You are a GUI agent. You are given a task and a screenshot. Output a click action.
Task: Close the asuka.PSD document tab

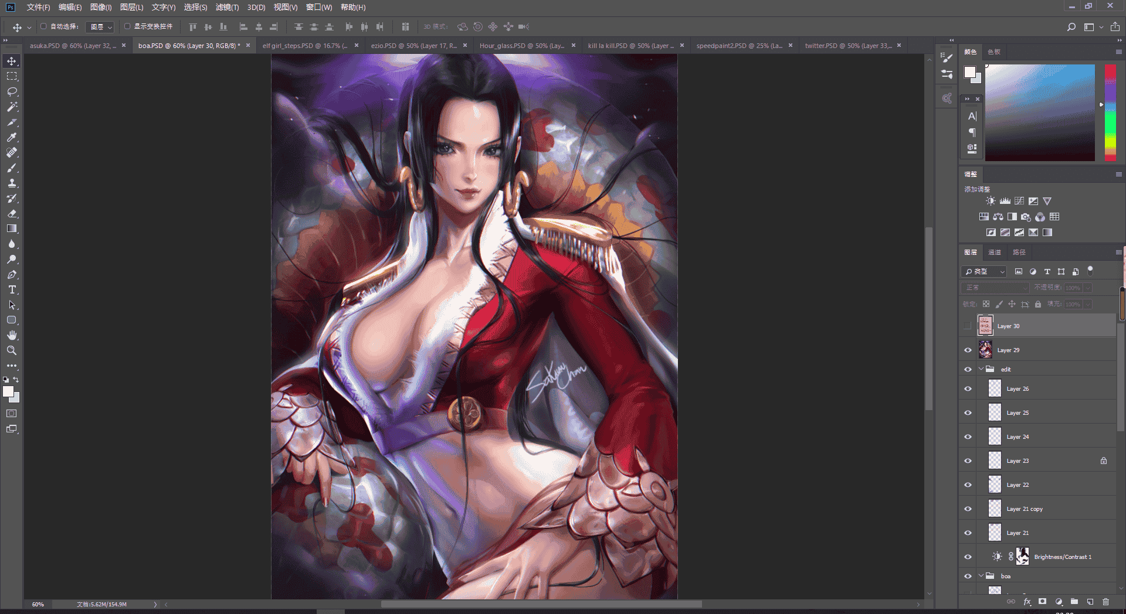[x=124, y=45]
